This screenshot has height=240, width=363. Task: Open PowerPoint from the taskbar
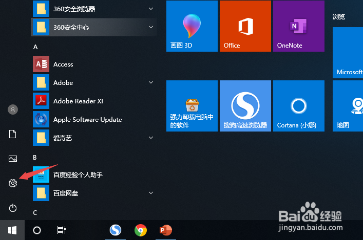click(165, 230)
